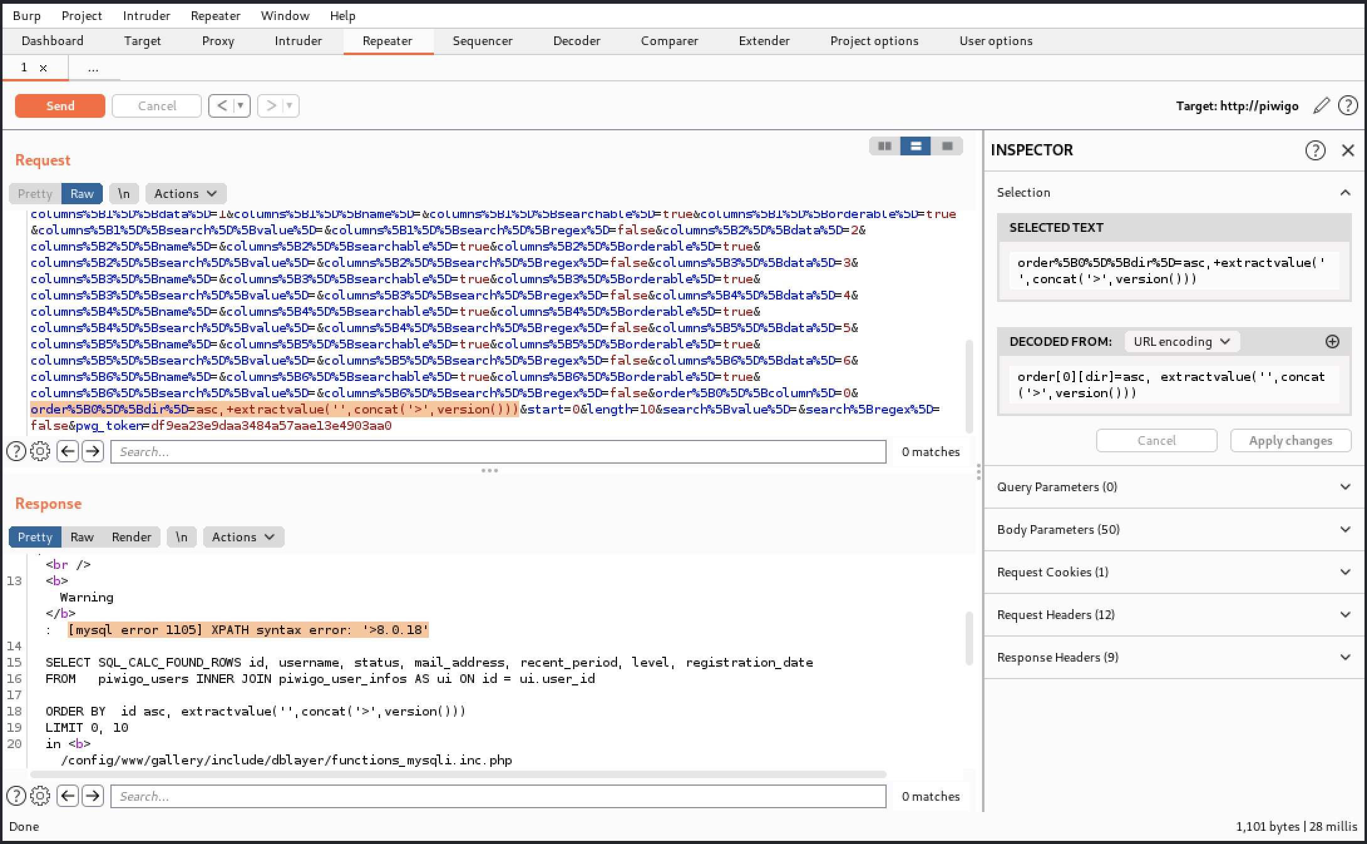Open response search help icon
This screenshot has width=1367, height=844.
coord(16,796)
